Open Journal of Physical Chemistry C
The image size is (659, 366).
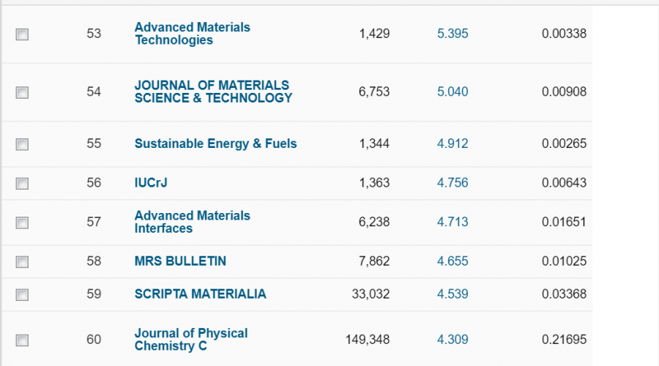(x=190, y=340)
